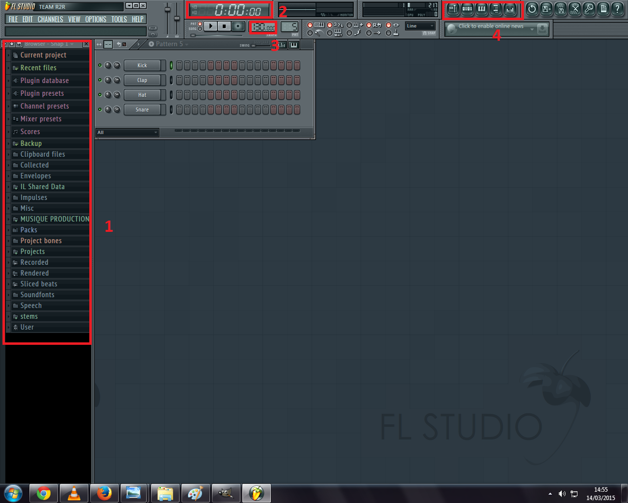Toggle Kick channel mute LED

tap(100, 65)
